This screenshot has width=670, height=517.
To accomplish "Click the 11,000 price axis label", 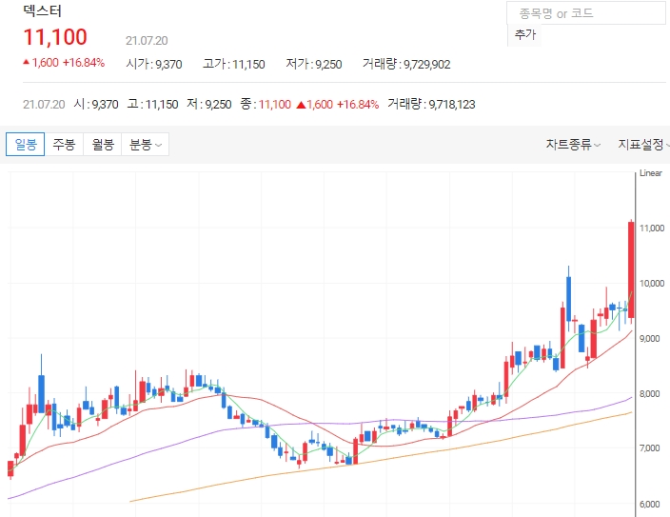I will pos(652,228).
